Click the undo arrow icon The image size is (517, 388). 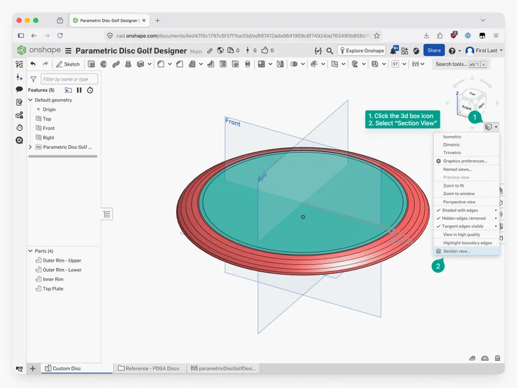pos(33,64)
